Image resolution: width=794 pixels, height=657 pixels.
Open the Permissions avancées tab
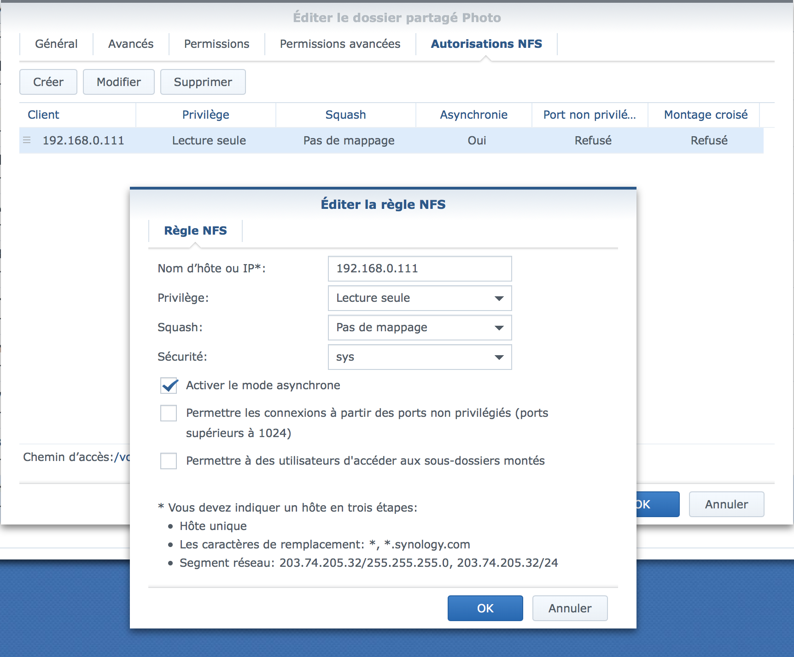tap(340, 44)
